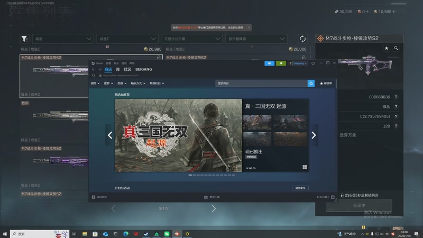Image resolution: width=423 pixels, height=238 pixels.
Task: Click Steam's question mark help icon
Action: (290, 63)
